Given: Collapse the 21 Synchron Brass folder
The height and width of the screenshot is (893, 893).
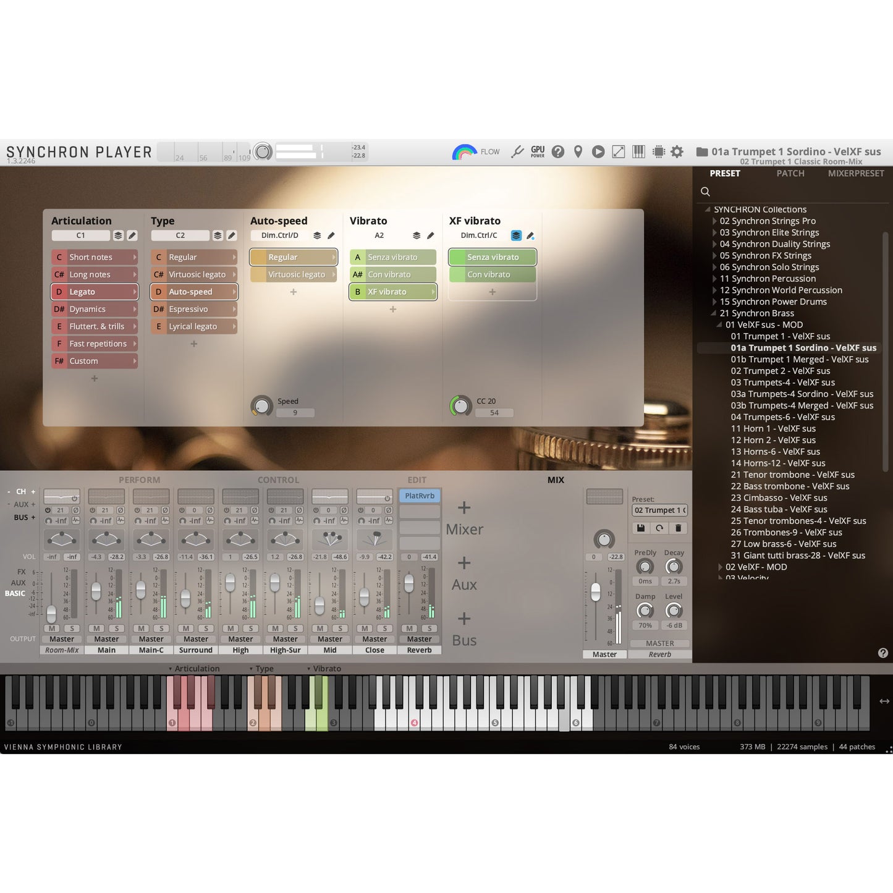Looking at the screenshot, I should point(714,313).
